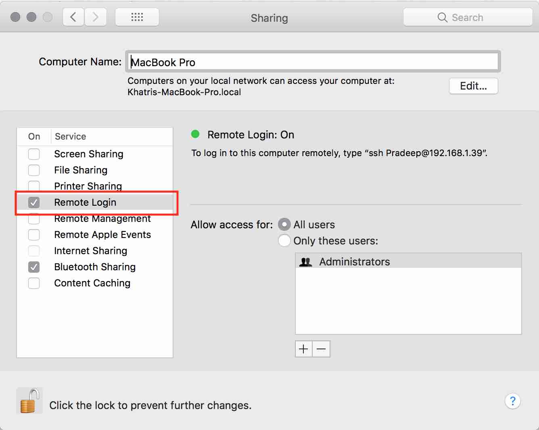The width and height of the screenshot is (539, 430).
Task: Uncheck Remote Login
Action: click(34, 202)
